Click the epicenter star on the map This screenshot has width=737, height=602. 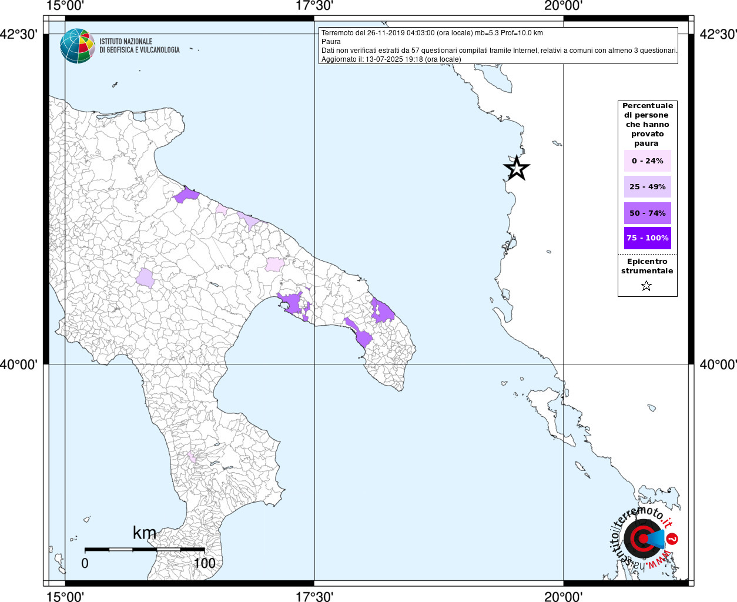click(517, 168)
